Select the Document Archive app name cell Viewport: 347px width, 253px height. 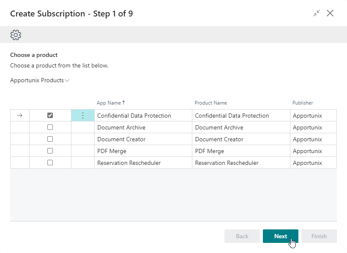pyautogui.click(x=121, y=127)
